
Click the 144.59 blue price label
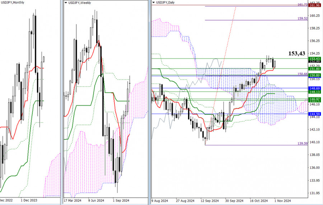[314, 114]
